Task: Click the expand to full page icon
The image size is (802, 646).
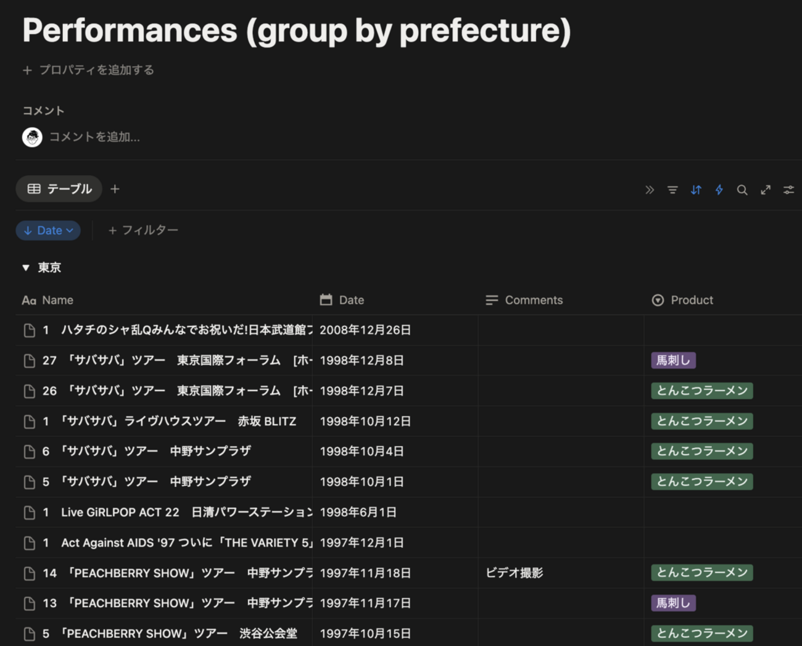Action: click(766, 190)
